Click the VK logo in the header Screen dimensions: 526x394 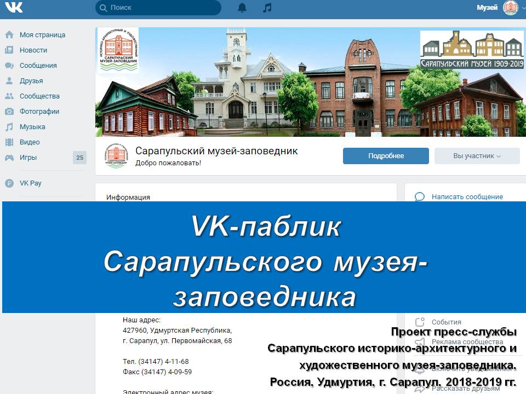tap(14, 7)
